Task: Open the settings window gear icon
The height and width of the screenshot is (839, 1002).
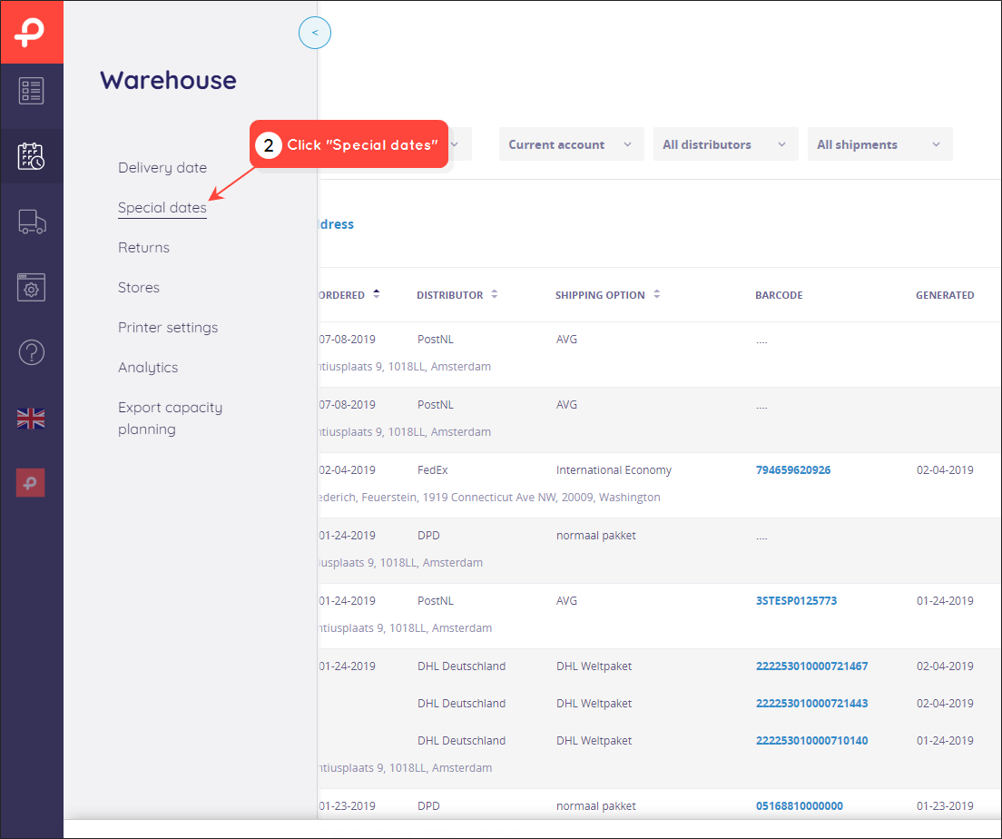Action: tap(31, 287)
